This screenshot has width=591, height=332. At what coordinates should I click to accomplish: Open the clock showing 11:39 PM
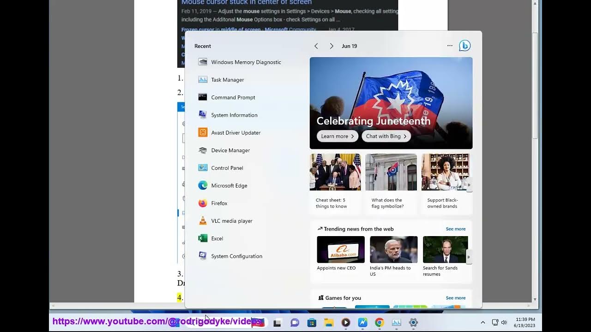click(525, 322)
